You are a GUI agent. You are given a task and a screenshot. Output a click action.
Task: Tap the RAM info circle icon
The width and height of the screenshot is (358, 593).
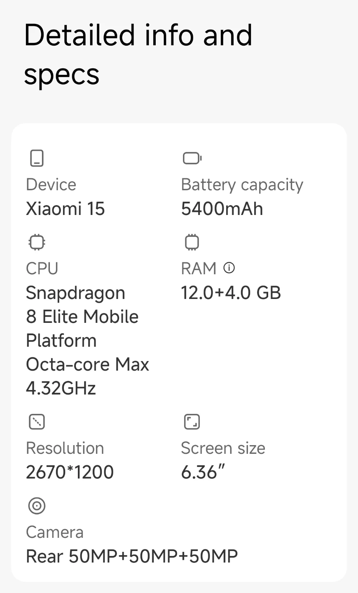point(229,268)
